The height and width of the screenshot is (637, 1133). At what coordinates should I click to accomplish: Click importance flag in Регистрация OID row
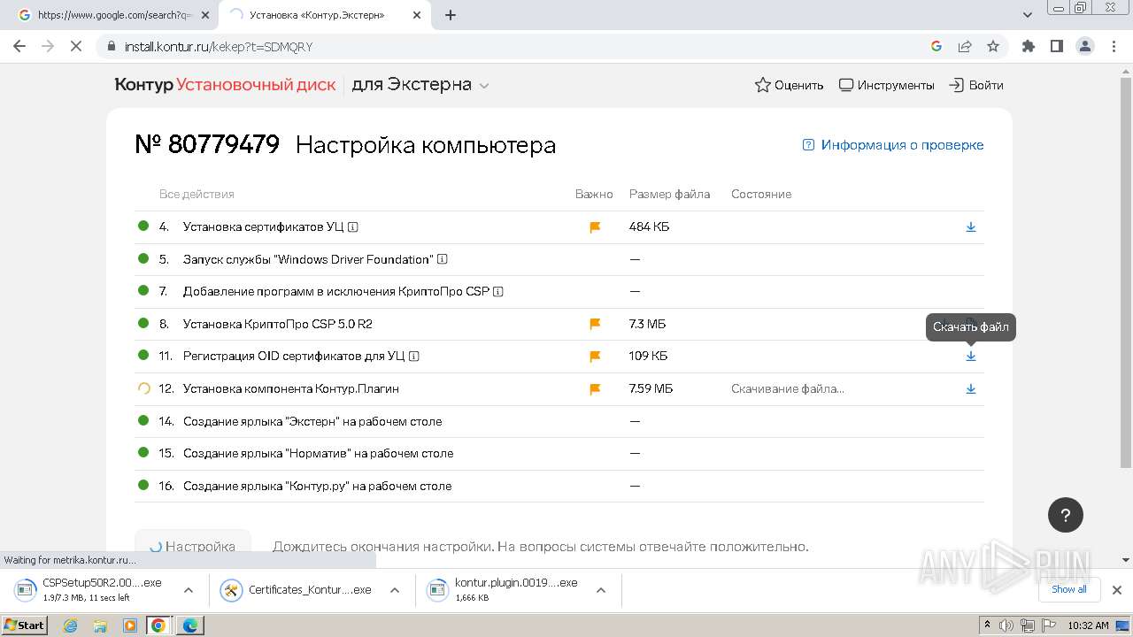[x=595, y=357]
